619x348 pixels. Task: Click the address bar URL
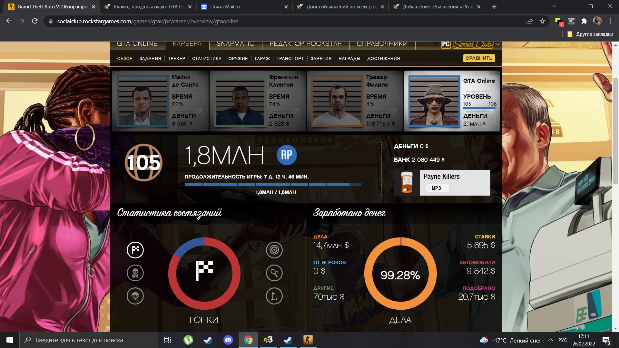click(148, 21)
